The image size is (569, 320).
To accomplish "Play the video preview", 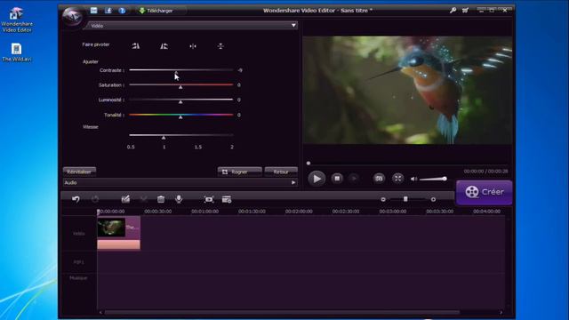I will coord(317,179).
